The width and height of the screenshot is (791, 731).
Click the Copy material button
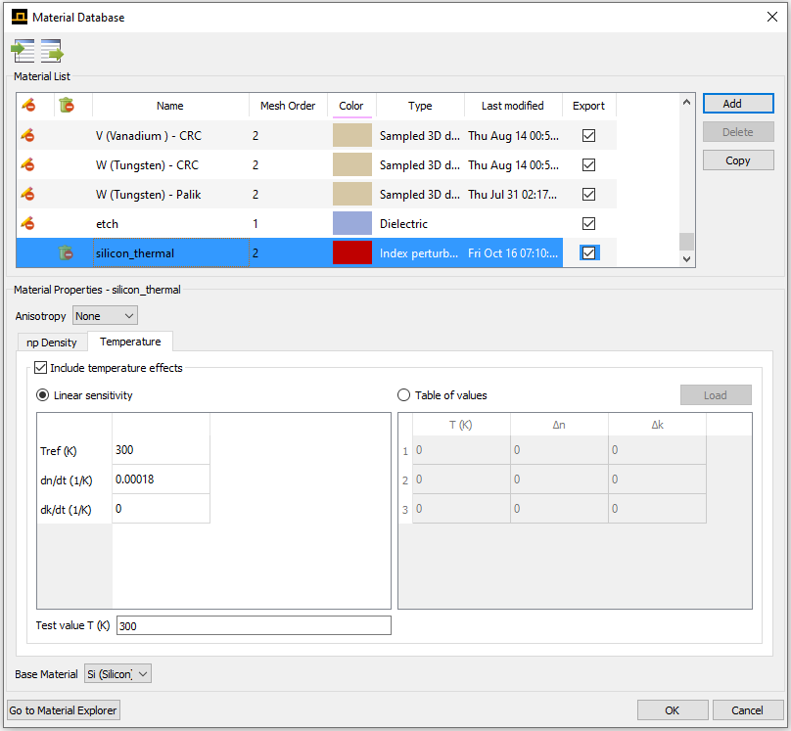[x=738, y=160]
